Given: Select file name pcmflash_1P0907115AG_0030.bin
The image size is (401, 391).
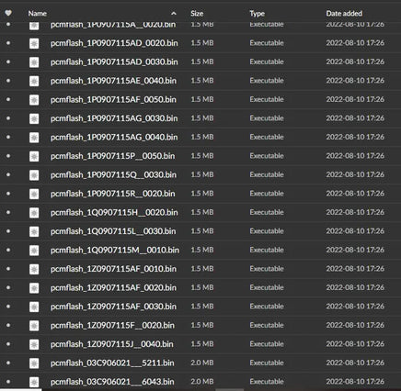Looking at the screenshot, I should point(114,118).
